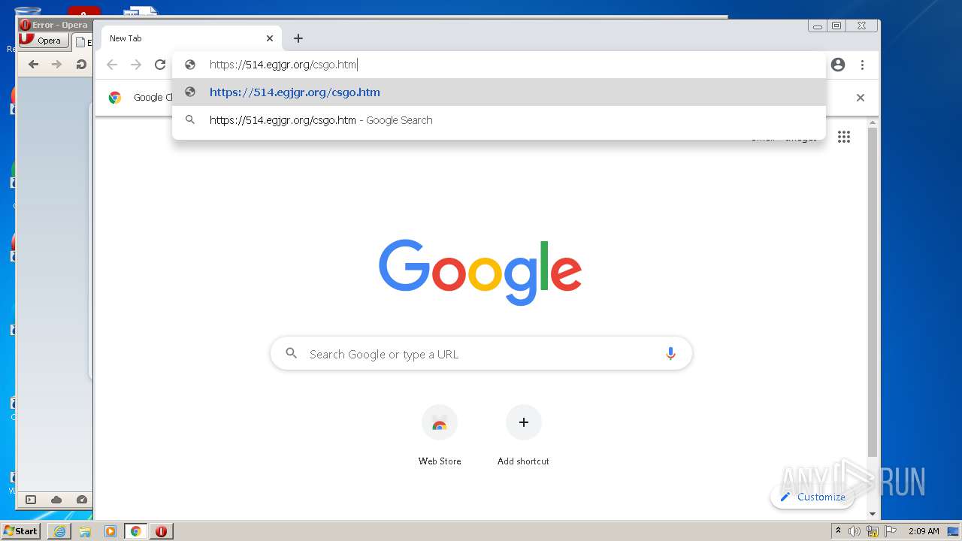Open the Web Store shortcut
This screenshot has height=541, width=962.
click(x=440, y=436)
